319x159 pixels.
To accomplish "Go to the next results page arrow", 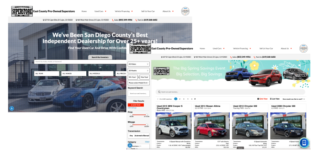I will pyautogui.click(x=195, y=99).
